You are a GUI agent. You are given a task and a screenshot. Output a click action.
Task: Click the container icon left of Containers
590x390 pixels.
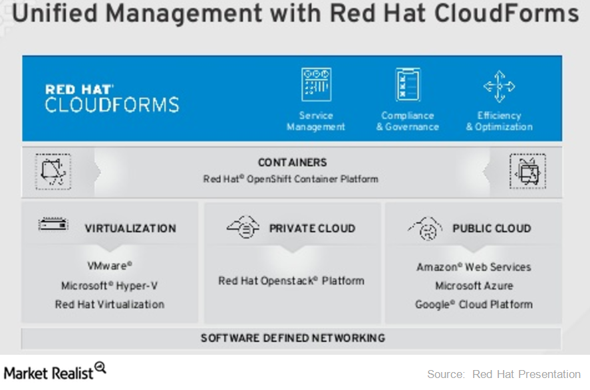(53, 171)
